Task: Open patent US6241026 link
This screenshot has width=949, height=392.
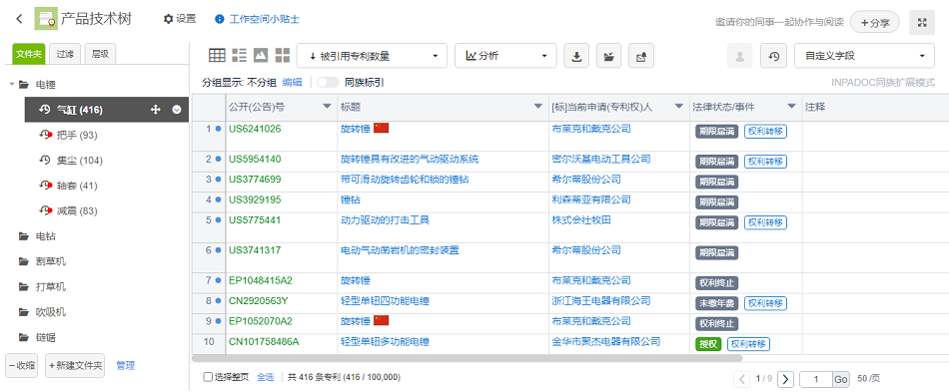Action: [255, 129]
